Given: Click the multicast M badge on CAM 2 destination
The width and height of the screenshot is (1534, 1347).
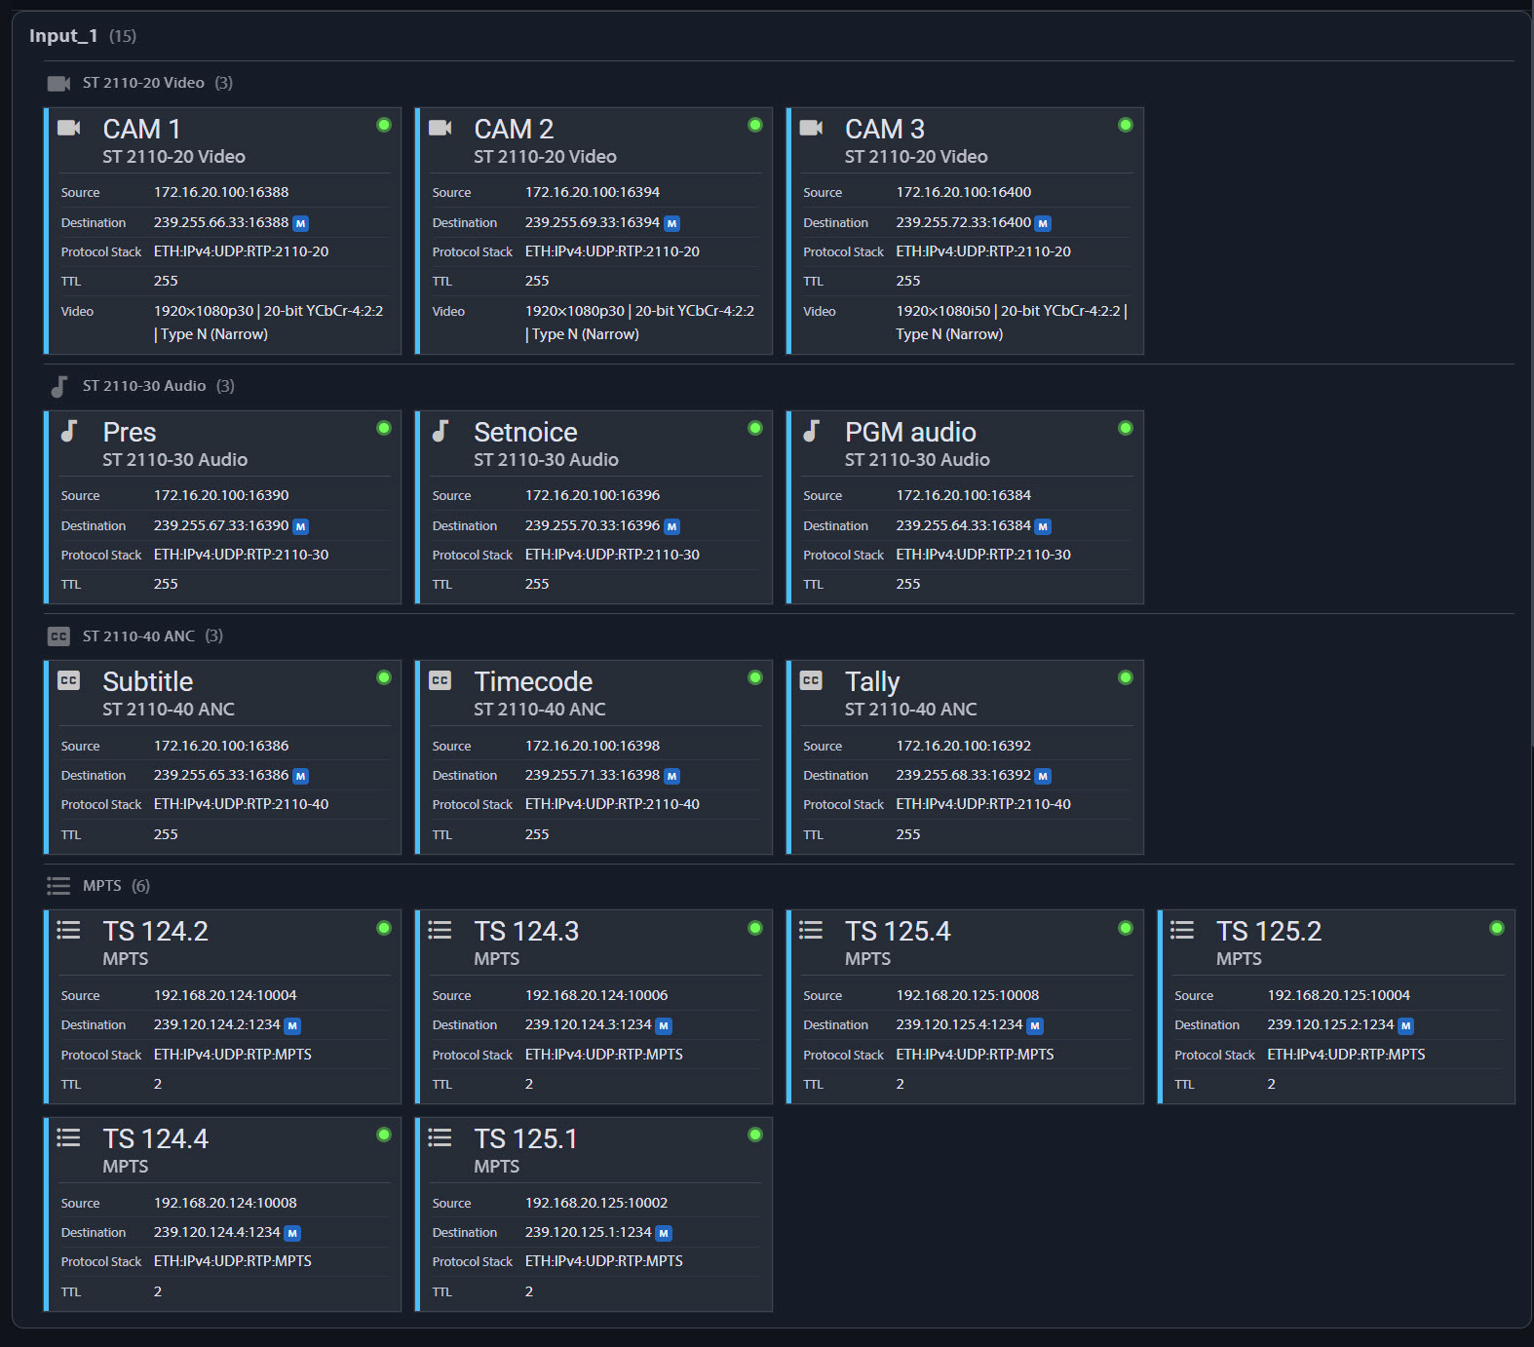Looking at the screenshot, I should (x=671, y=223).
